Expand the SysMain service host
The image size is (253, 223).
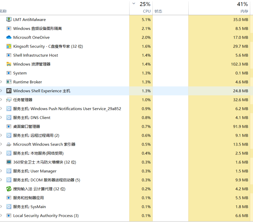click(x=1, y=206)
